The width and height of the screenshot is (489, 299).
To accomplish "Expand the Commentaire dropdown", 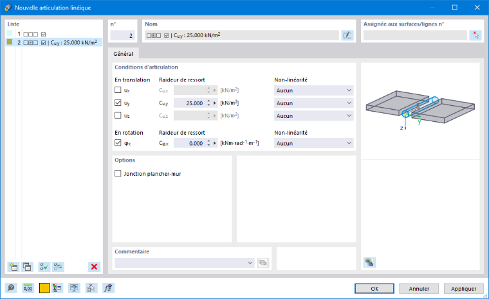I will click(x=250, y=263).
